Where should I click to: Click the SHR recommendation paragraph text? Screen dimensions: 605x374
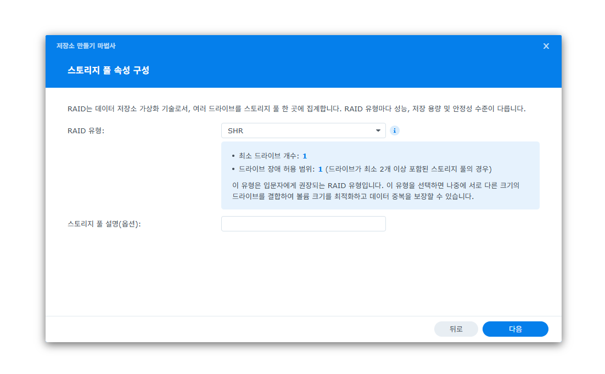[376, 191]
